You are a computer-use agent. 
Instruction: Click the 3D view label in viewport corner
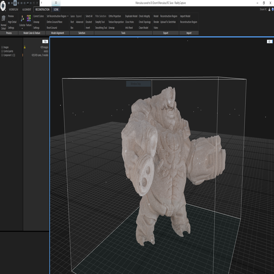click(x=269, y=41)
